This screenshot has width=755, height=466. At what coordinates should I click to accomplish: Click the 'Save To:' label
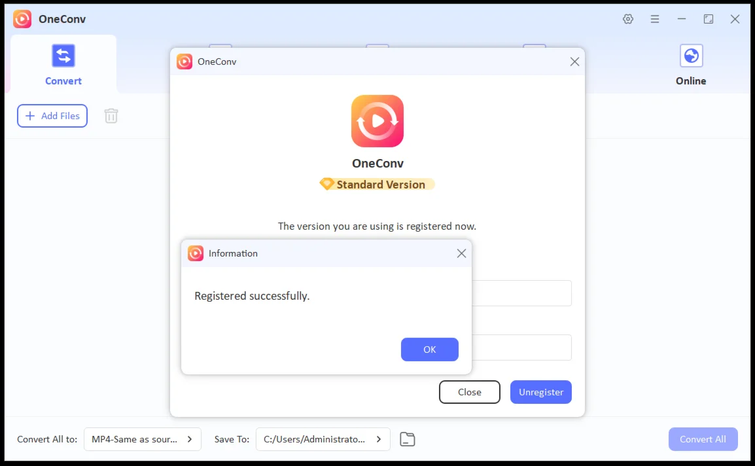[232, 439]
